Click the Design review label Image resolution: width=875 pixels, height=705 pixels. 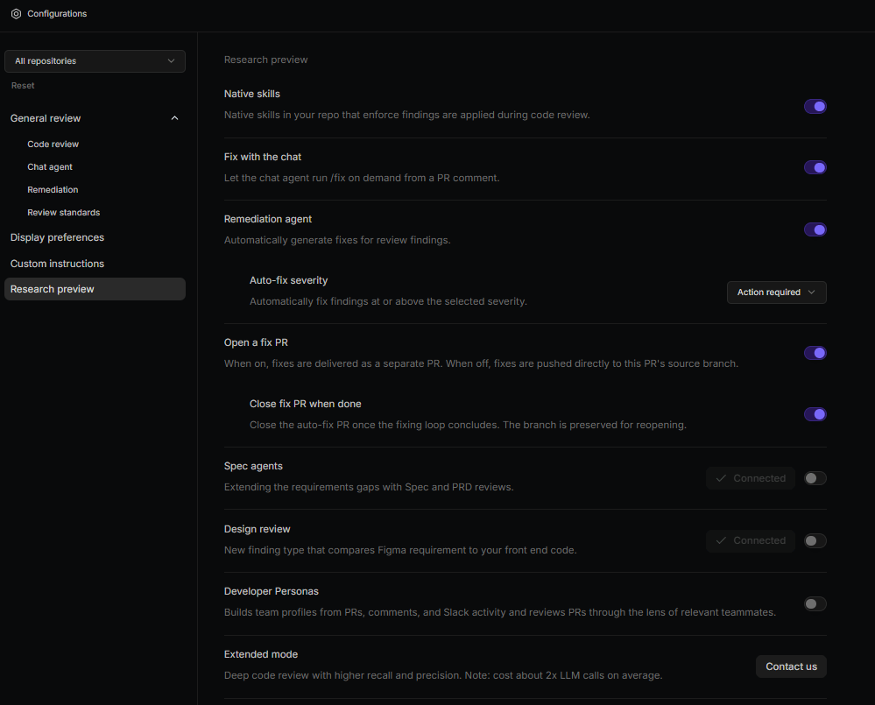[257, 529]
